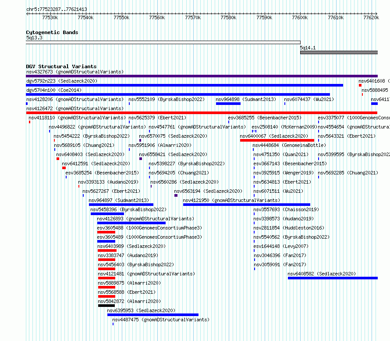The height and width of the screenshot is (341, 390).
Task: Click nsv5398227 (ByrskaBishop2022) label
Action: coord(187,164)
